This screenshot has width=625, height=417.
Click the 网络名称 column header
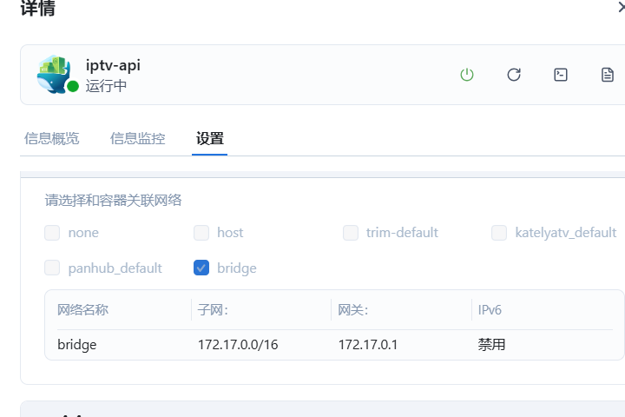coord(82,310)
